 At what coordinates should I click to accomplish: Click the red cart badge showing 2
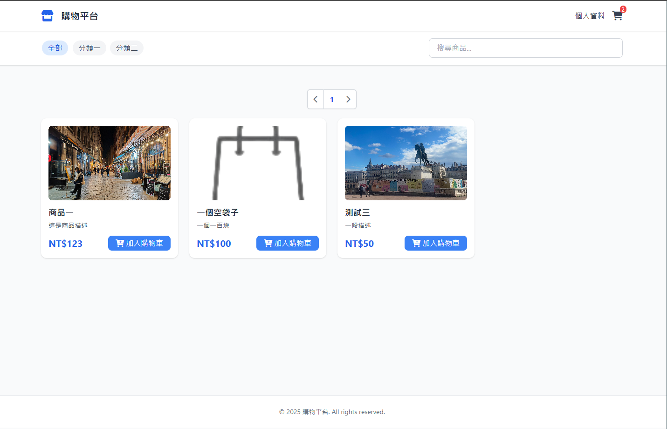click(x=623, y=9)
